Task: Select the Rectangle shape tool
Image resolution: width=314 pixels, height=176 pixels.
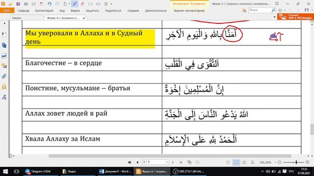Action: point(90,4)
